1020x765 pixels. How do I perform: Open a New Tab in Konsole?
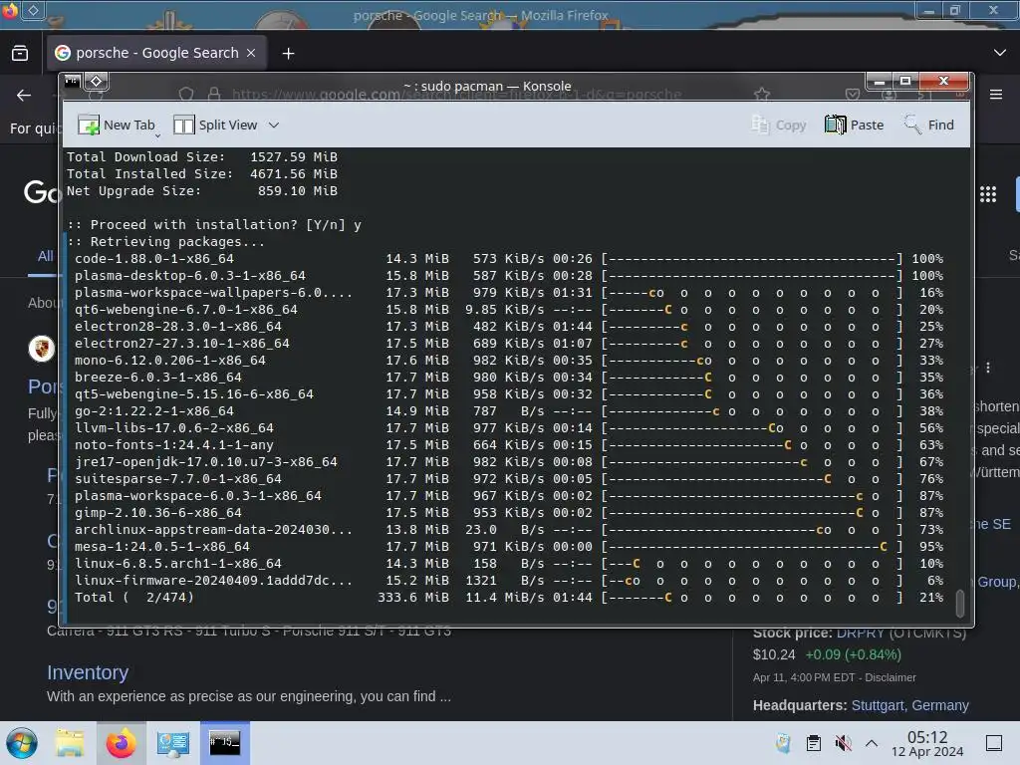pos(116,125)
